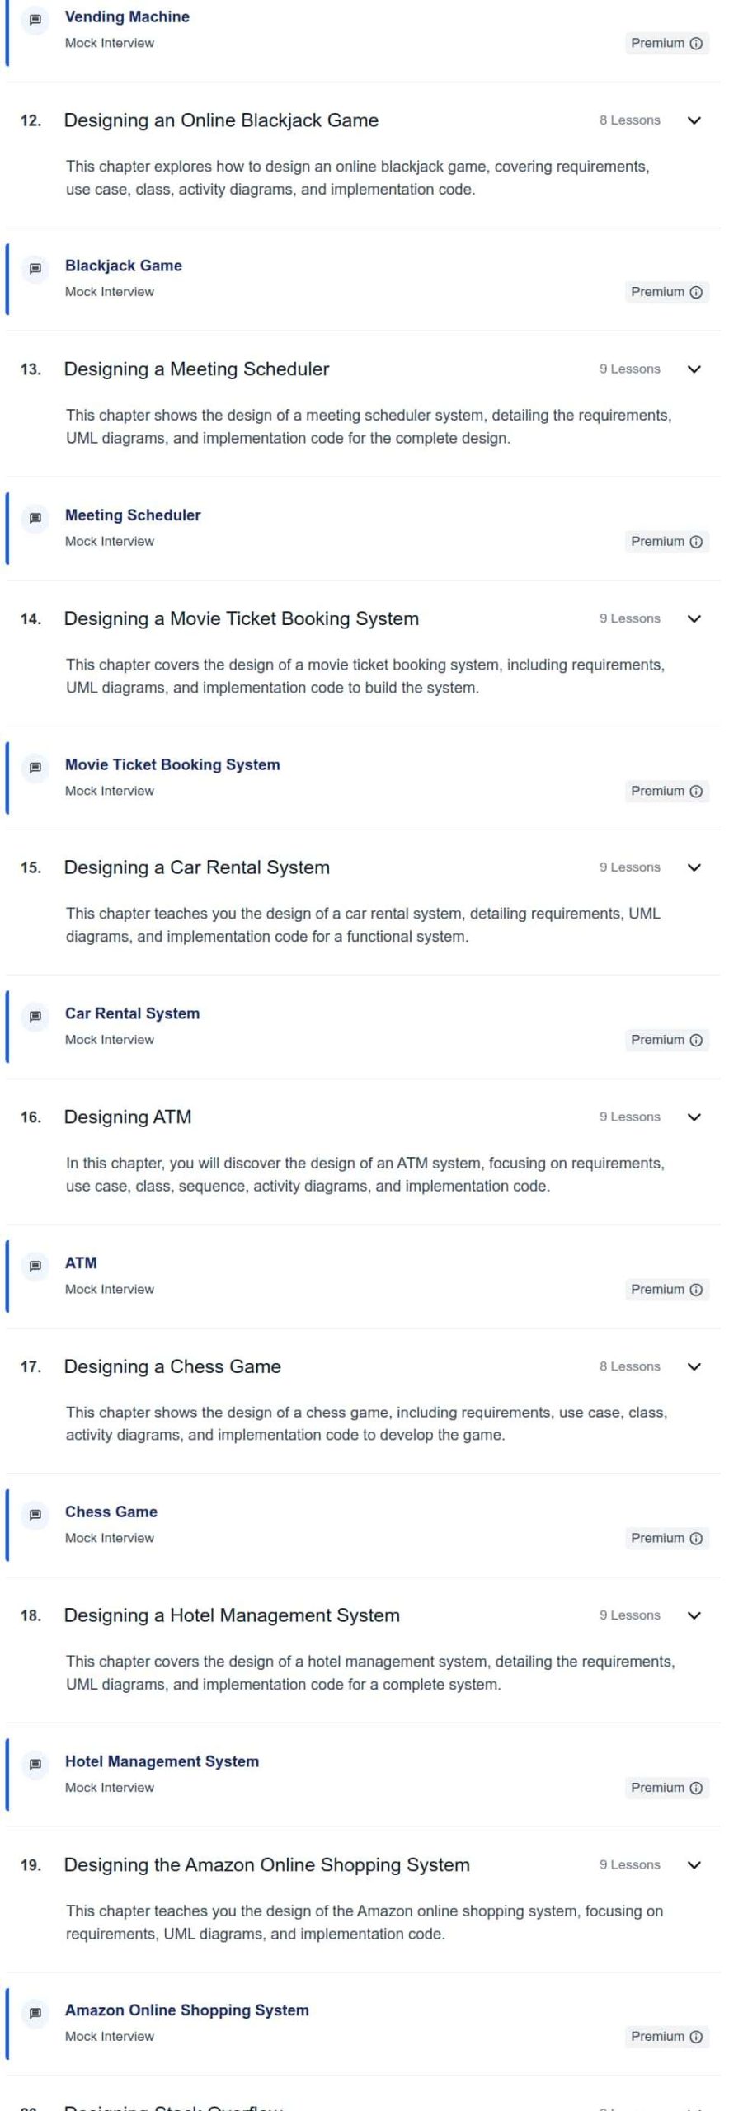Screen dimensions: 729x2111
Task: Click the 9 Lessons label for Designing ATM
Action: pyautogui.click(x=630, y=1117)
